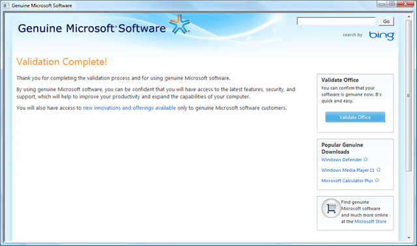The height and width of the screenshot is (246, 417).
Task: Click the star icon beside Windows Media Player 11
Action: pos(379,169)
